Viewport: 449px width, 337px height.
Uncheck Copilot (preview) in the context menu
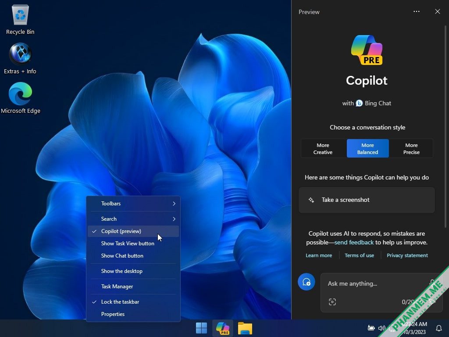133,231
